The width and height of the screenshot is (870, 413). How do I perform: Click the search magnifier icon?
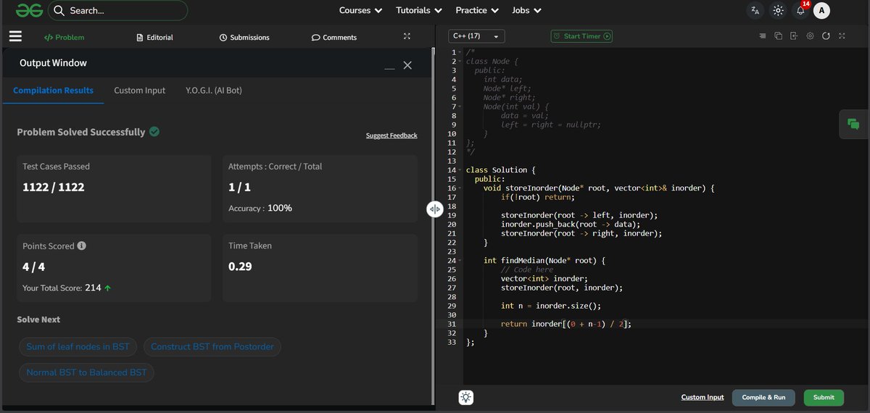coord(59,11)
